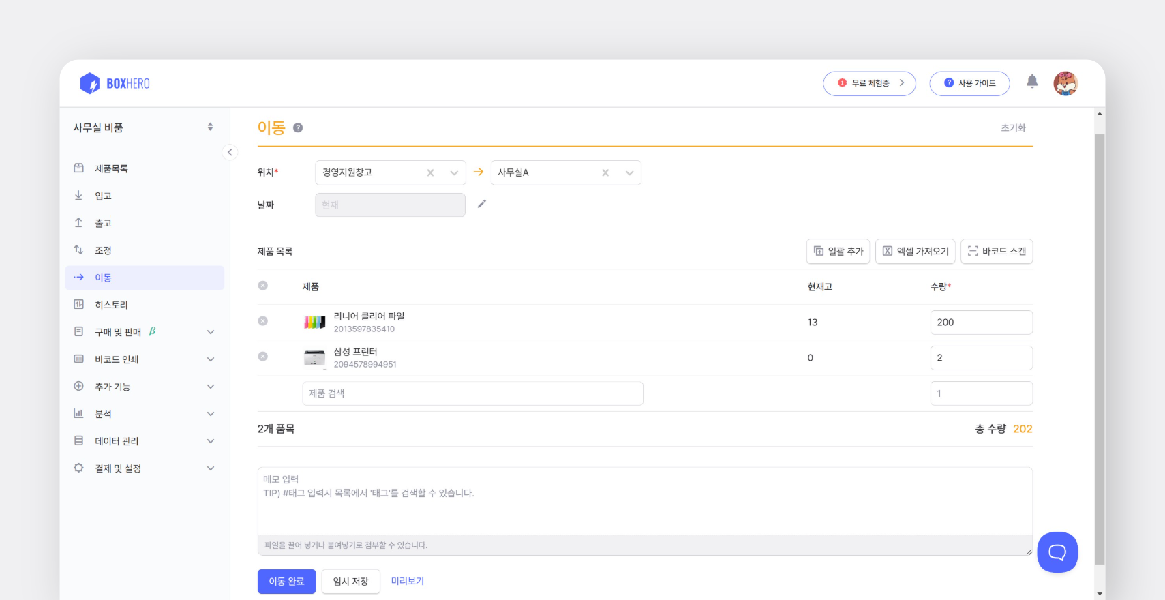Open 히스토리 from the sidebar

tap(111, 305)
